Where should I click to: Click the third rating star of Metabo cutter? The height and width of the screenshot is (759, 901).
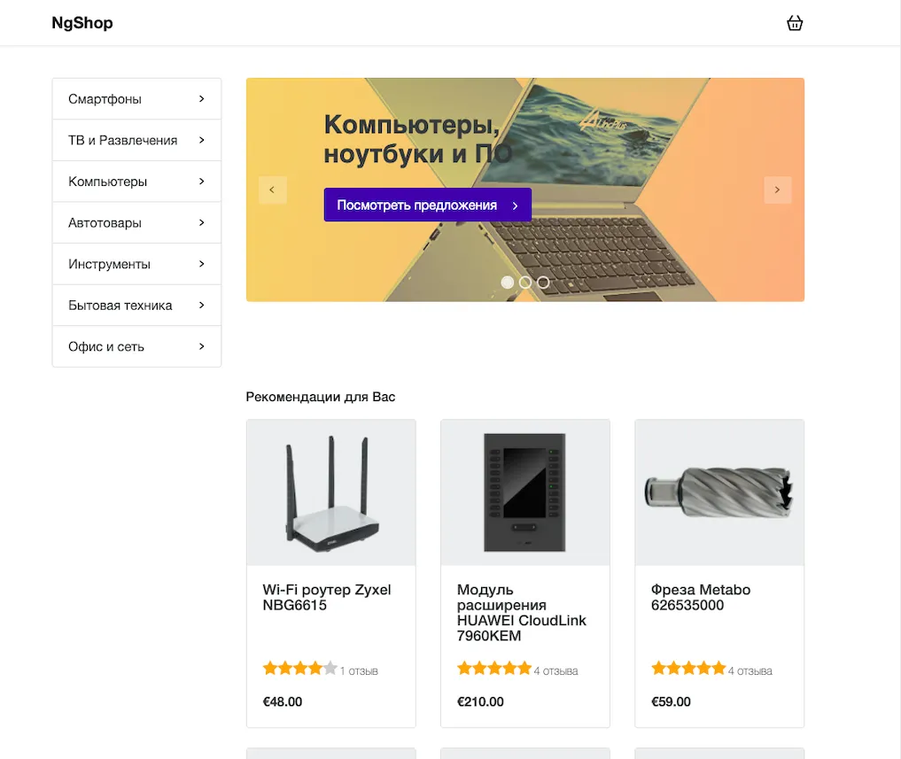(688, 669)
